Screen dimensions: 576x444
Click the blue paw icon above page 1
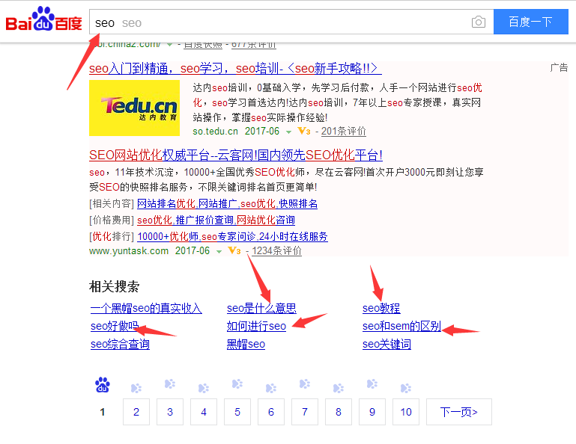(x=103, y=386)
